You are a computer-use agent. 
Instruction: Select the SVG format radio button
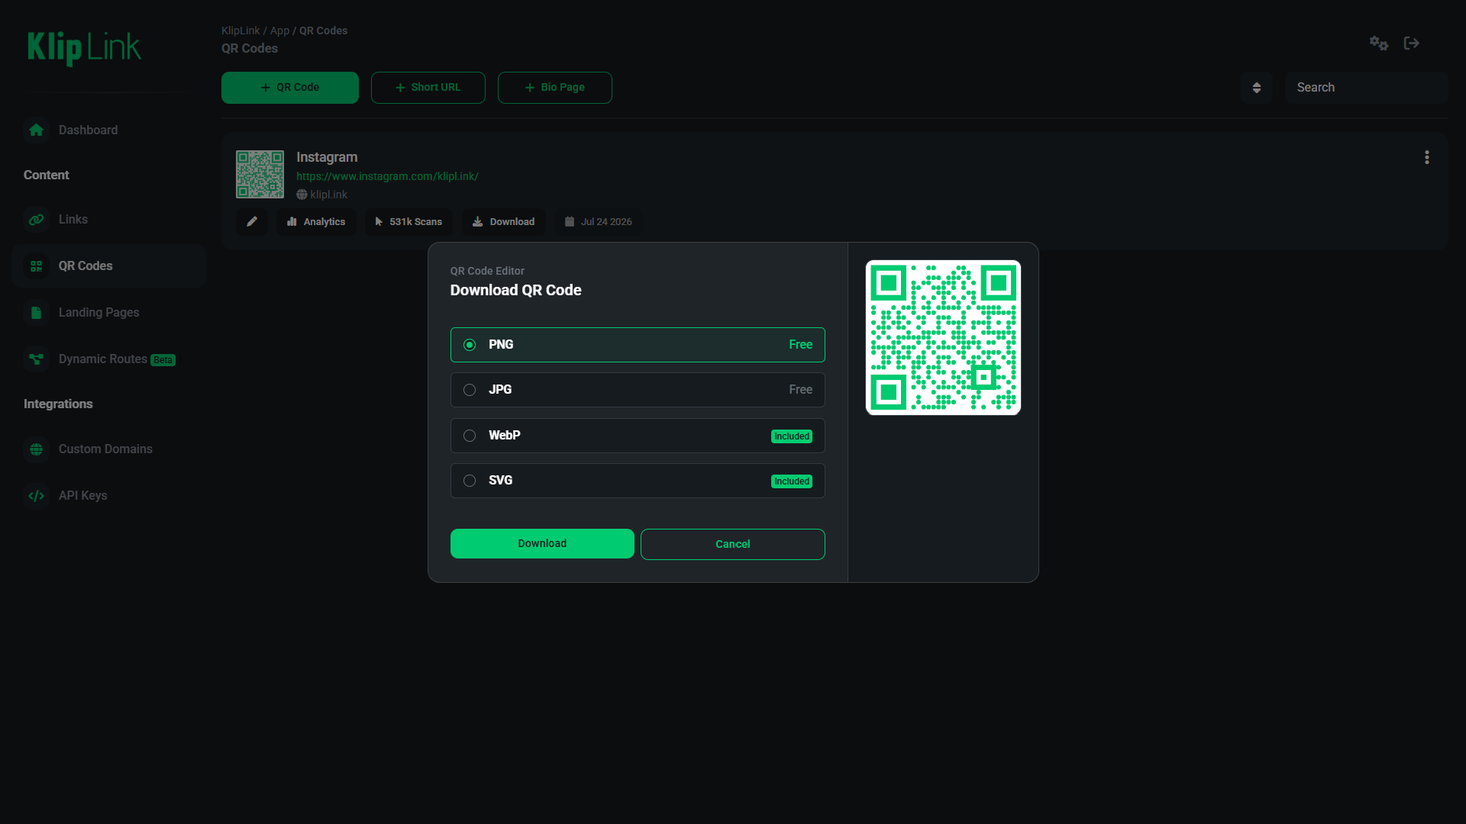pos(470,481)
